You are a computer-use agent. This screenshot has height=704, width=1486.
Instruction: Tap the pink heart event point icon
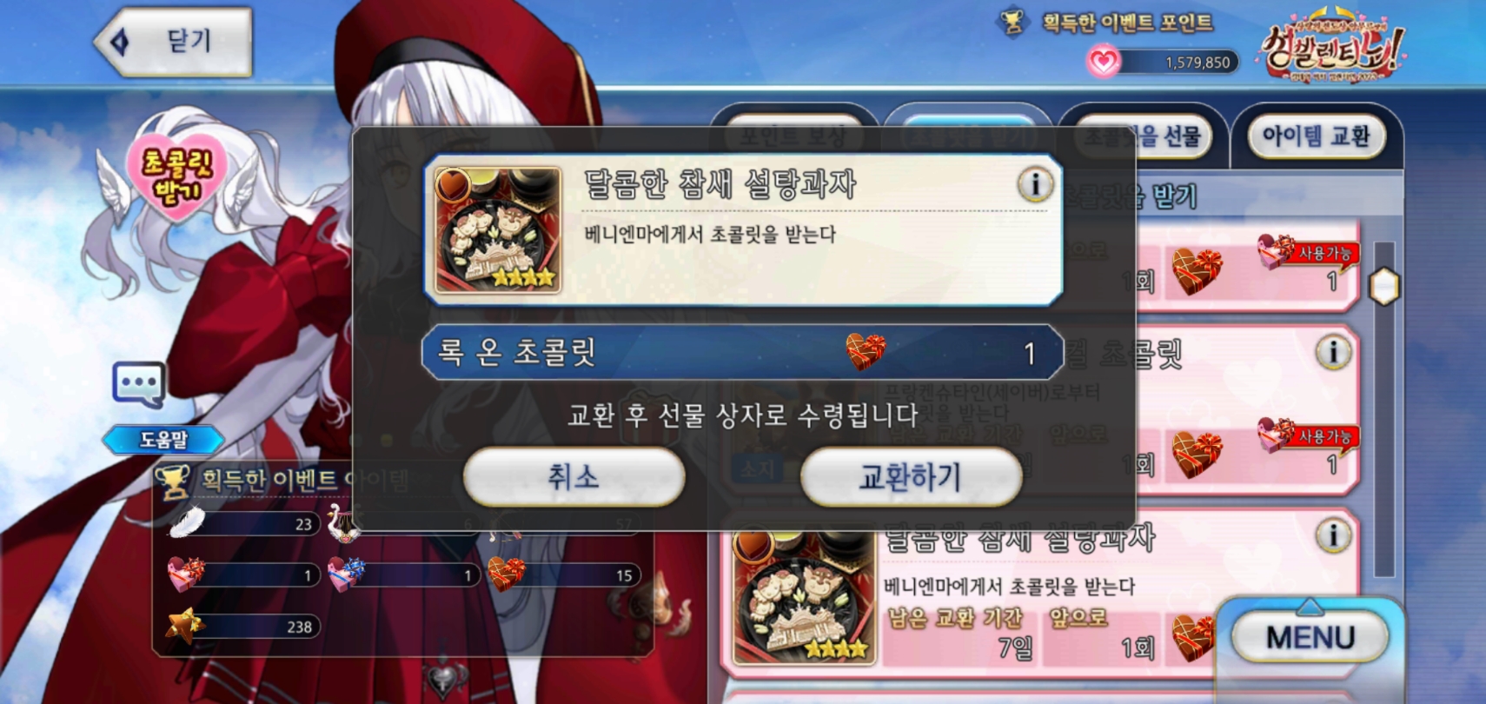pyautogui.click(x=1104, y=62)
